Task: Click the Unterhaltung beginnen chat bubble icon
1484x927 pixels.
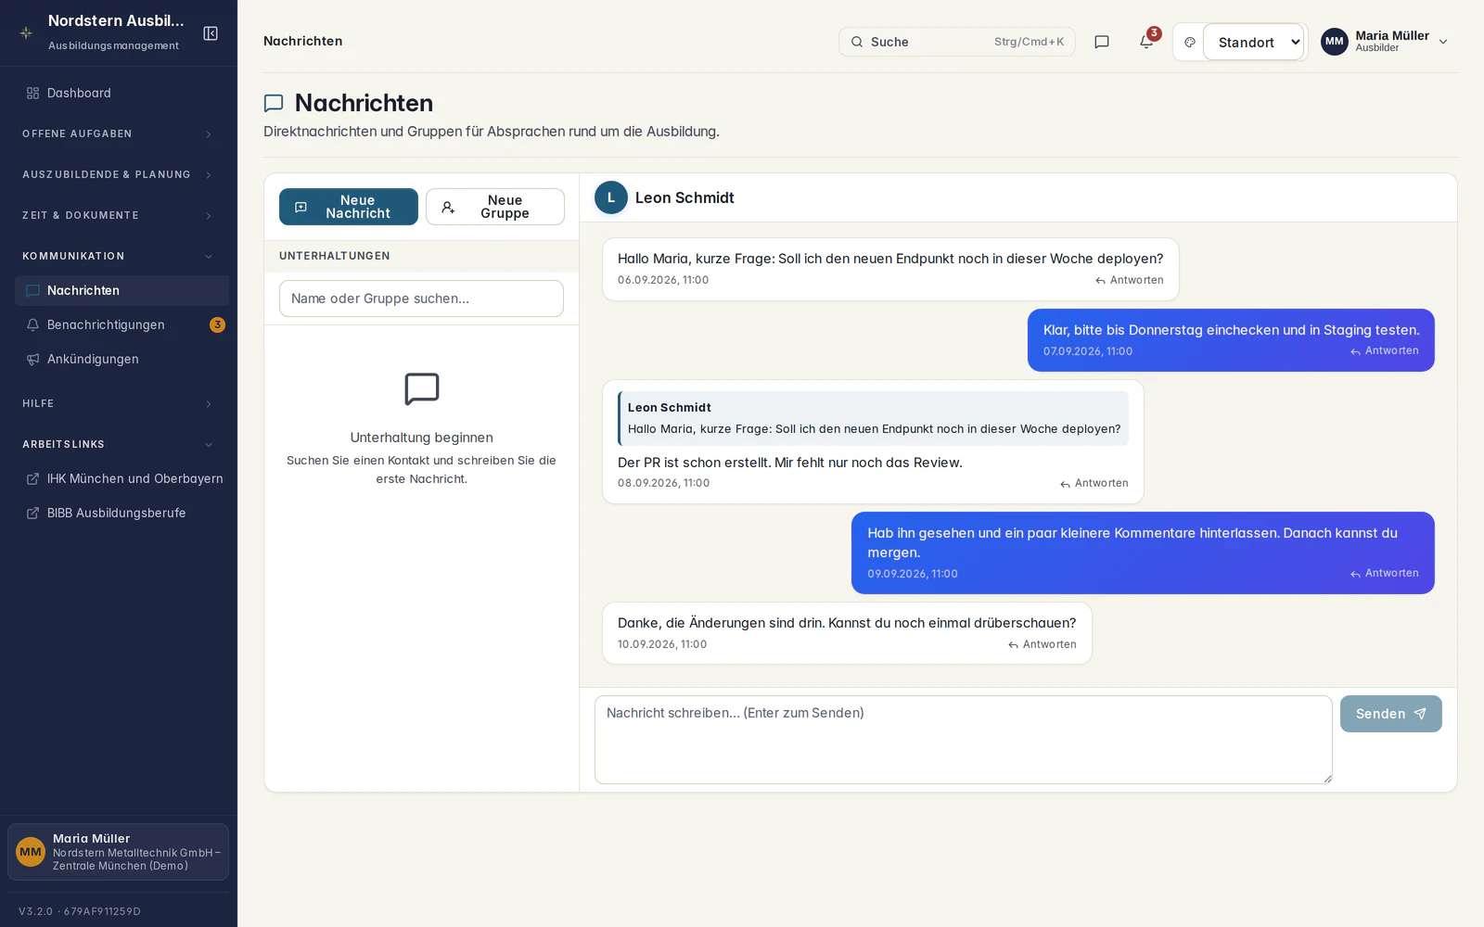Action: pyautogui.click(x=422, y=389)
